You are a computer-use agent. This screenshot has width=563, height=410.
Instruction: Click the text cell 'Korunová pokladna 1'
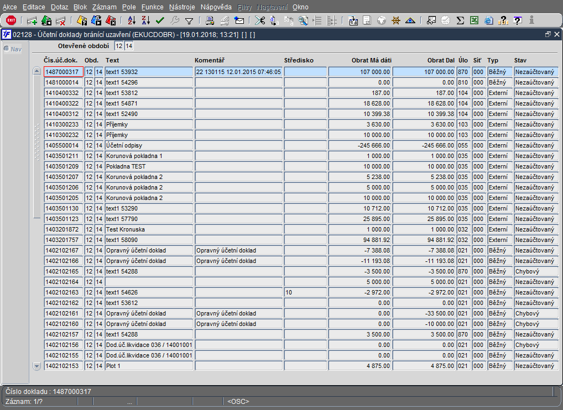tap(148, 156)
